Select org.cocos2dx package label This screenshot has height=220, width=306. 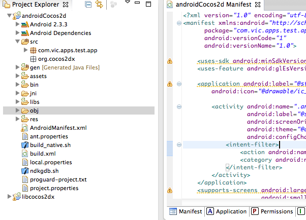click(x=56, y=59)
